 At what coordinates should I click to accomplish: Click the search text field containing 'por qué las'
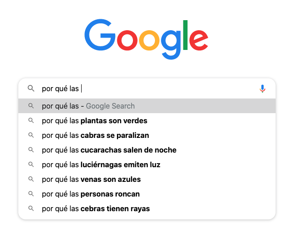(148, 88)
